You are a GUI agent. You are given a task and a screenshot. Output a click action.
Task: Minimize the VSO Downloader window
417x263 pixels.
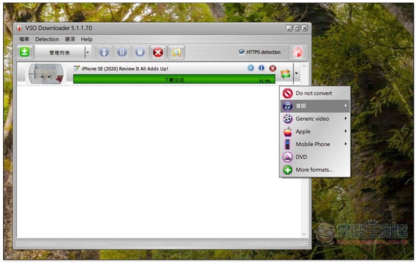[289, 28]
